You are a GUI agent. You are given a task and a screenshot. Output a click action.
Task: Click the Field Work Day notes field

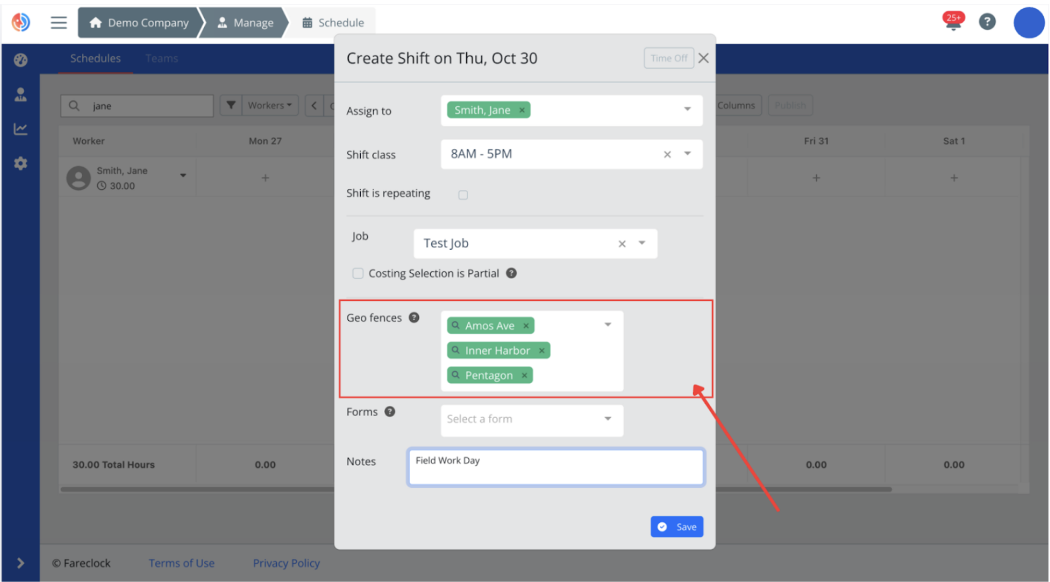pyautogui.click(x=555, y=466)
